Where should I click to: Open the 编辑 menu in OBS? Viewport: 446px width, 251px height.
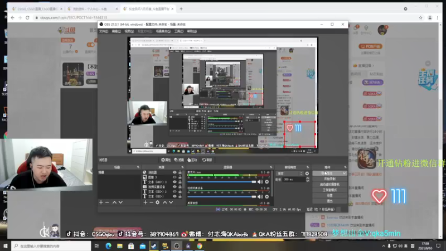pyautogui.click(x=116, y=31)
